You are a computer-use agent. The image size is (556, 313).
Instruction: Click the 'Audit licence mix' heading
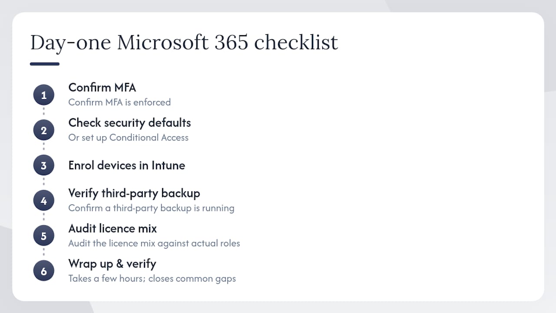pyautogui.click(x=113, y=228)
